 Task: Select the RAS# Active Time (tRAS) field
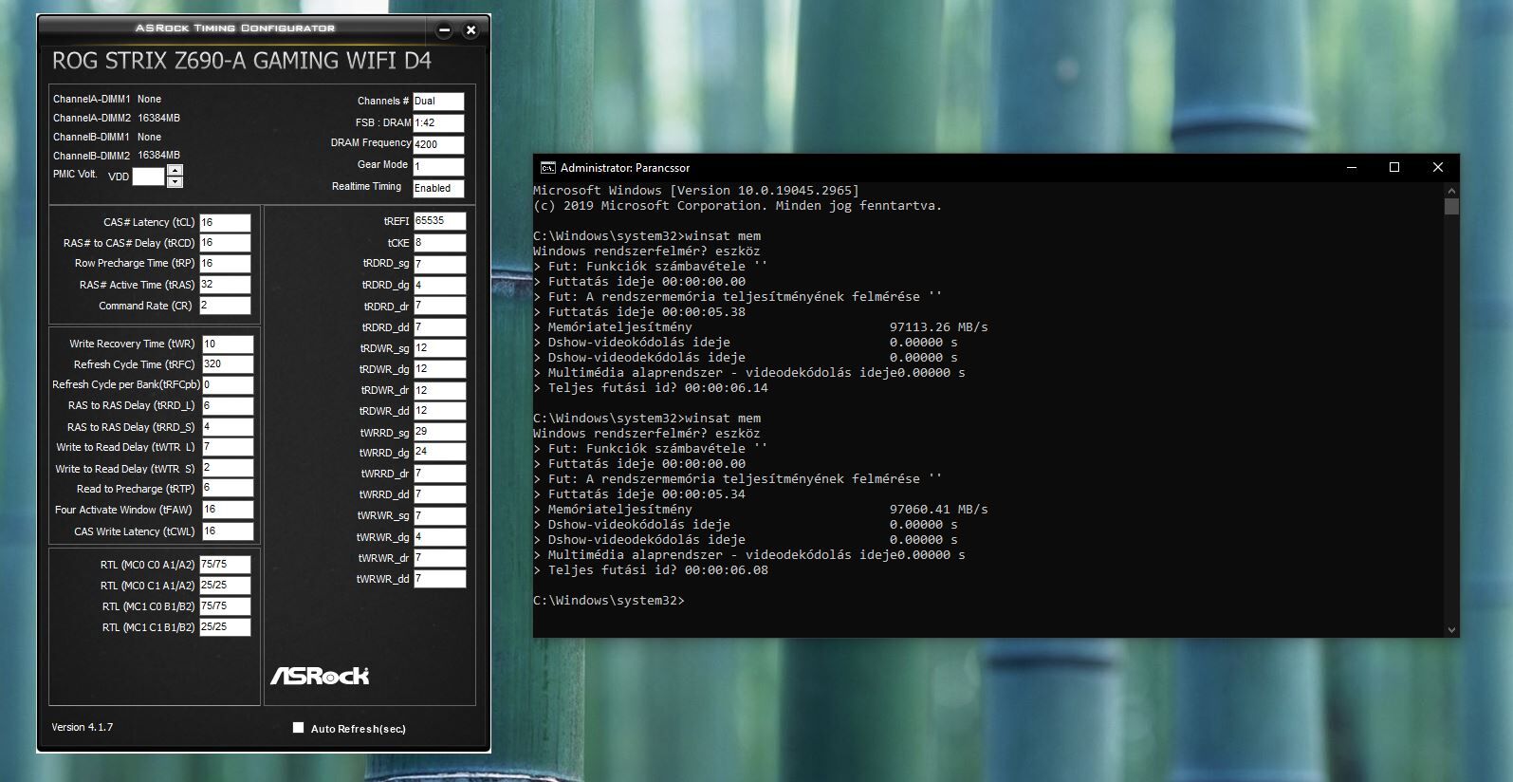pyautogui.click(x=225, y=285)
